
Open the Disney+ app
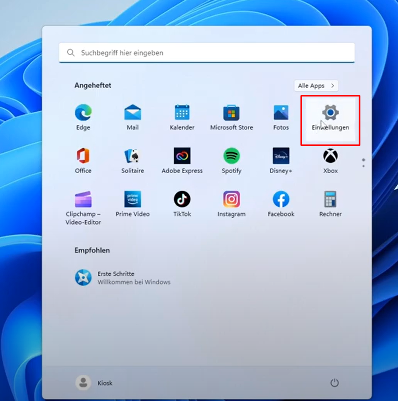(281, 160)
